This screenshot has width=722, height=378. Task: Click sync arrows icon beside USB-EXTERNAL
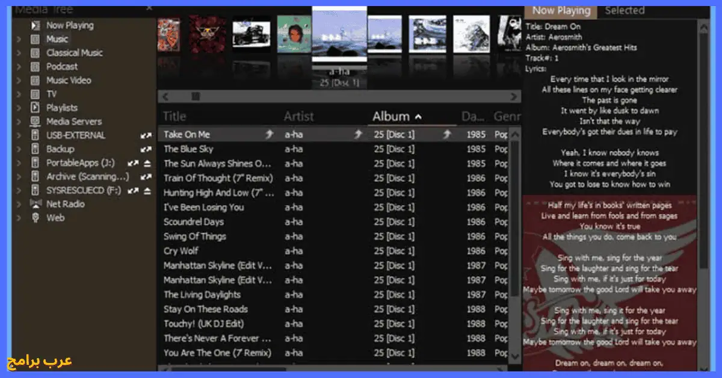pyautogui.click(x=146, y=136)
